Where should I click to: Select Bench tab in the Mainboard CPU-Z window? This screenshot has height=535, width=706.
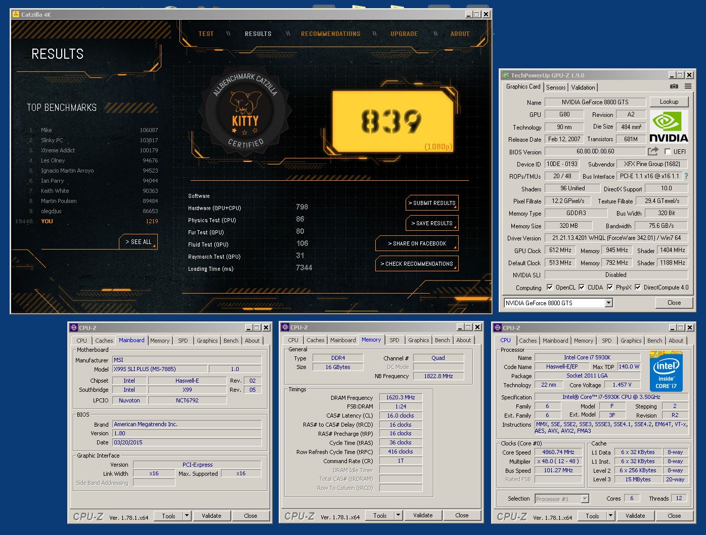[231, 341]
